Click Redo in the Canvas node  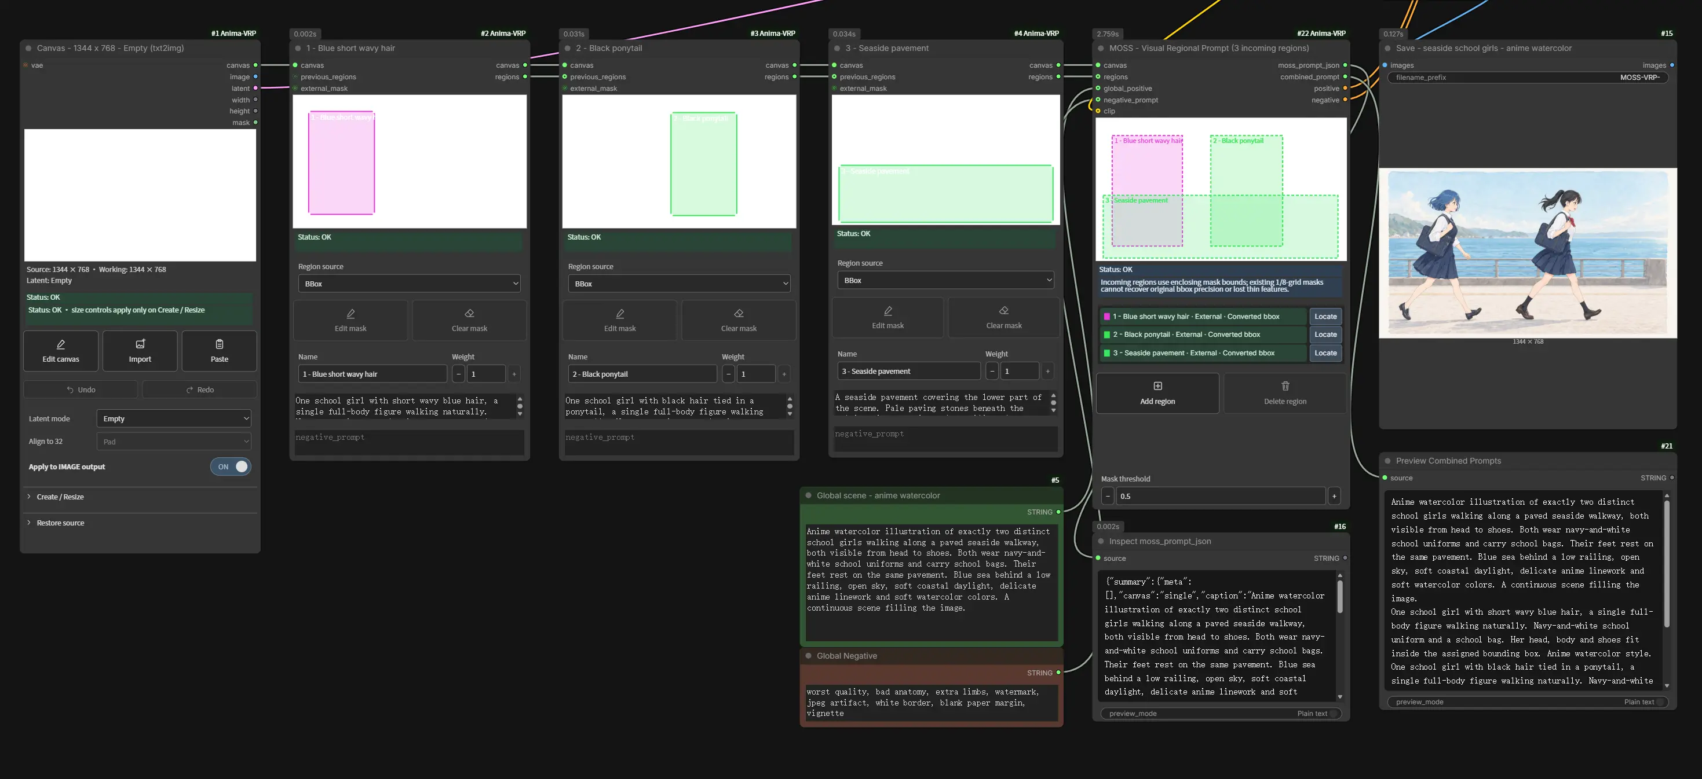(x=199, y=390)
